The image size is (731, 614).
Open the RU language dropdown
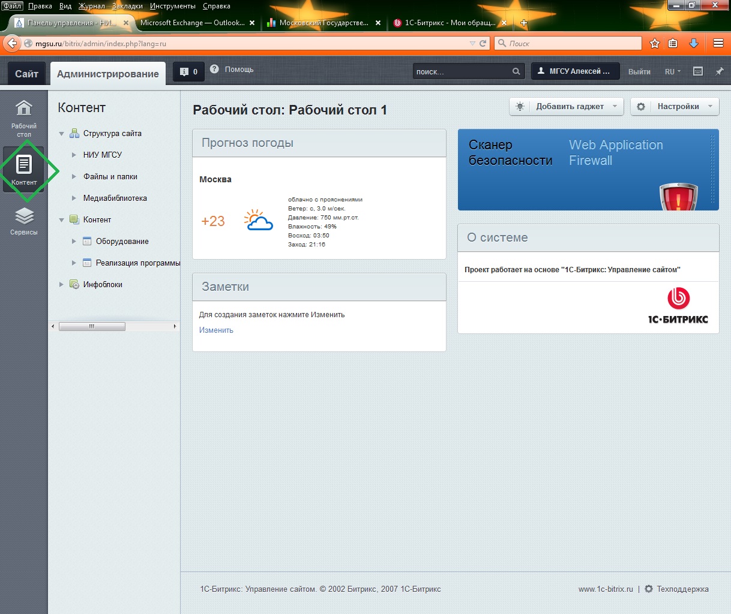(x=673, y=71)
